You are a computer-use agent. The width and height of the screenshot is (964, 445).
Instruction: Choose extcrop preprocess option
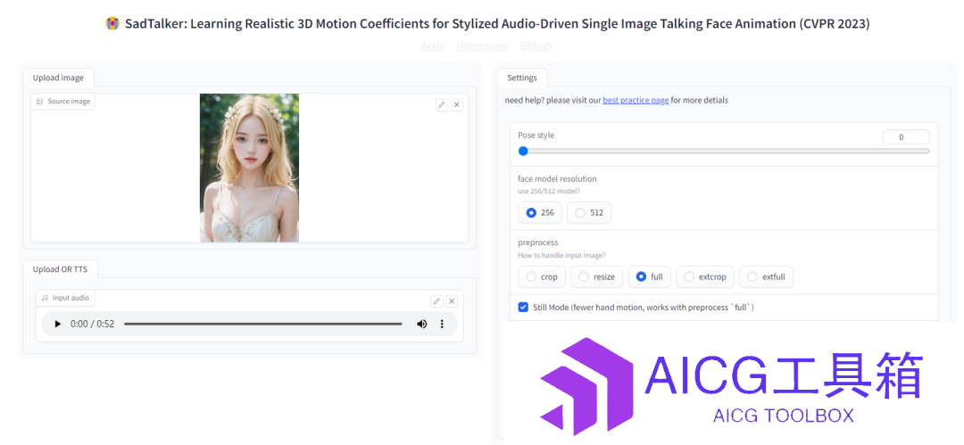[705, 276]
